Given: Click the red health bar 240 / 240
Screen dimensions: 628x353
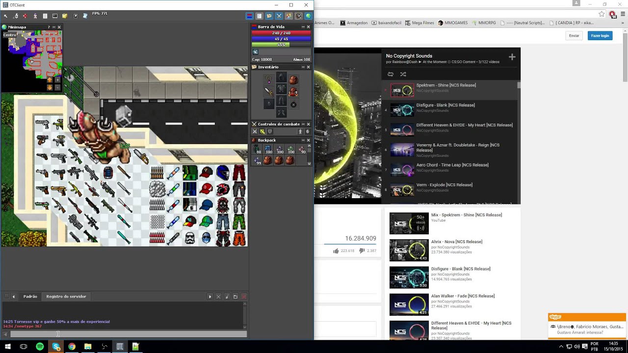Looking at the screenshot, I should pos(281,33).
